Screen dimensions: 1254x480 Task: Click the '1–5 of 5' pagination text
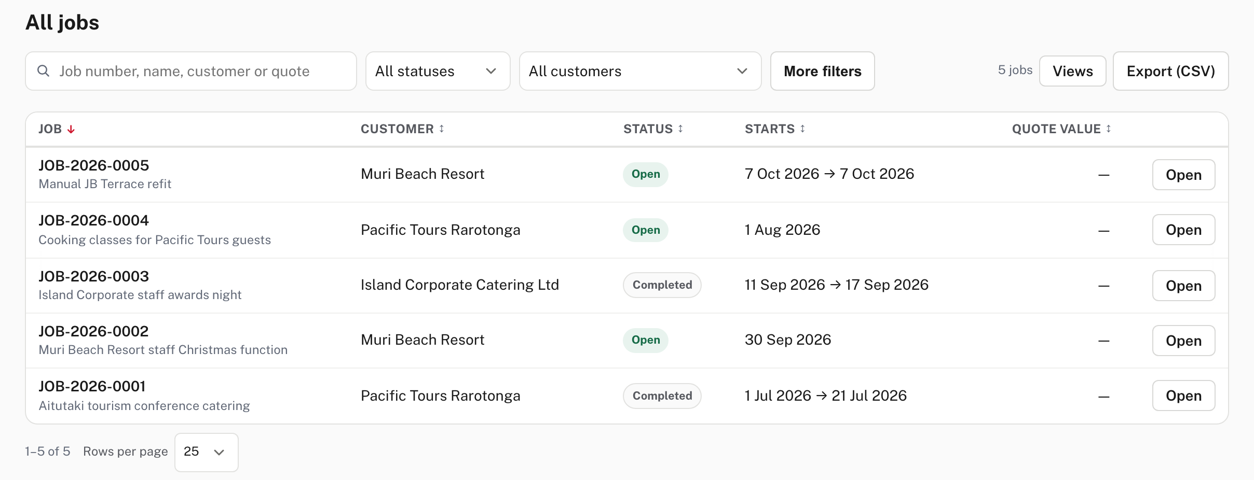[x=48, y=451]
